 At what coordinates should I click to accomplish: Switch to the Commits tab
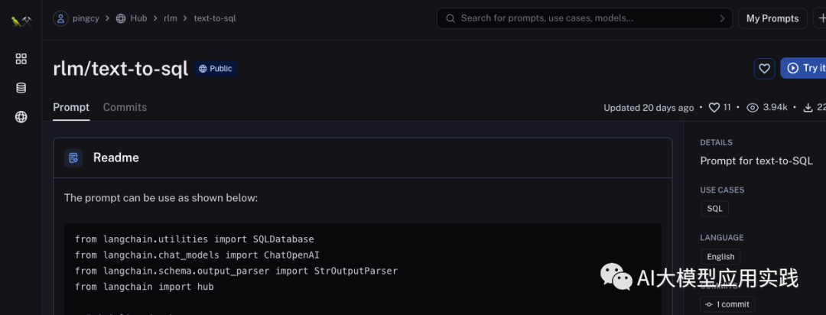tap(125, 108)
